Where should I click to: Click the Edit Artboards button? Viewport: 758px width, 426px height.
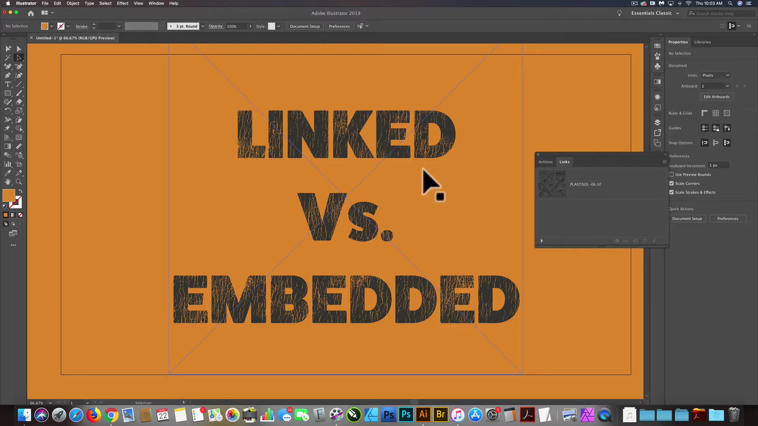tap(717, 96)
